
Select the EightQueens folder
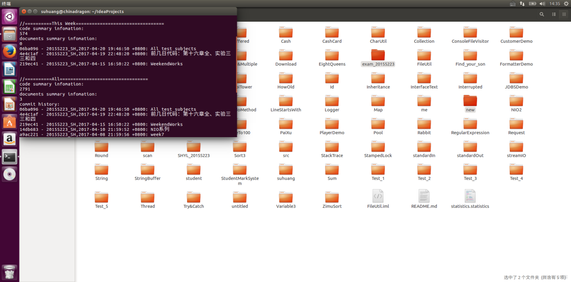(332, 58)
